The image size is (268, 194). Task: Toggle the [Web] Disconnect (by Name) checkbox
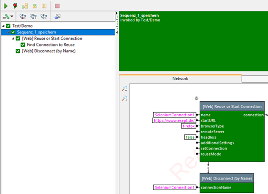click(x=18, y=51)
